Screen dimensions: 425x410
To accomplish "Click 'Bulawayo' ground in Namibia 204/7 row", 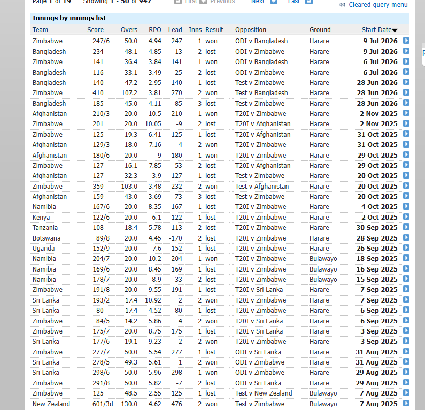I will [323, 259].
